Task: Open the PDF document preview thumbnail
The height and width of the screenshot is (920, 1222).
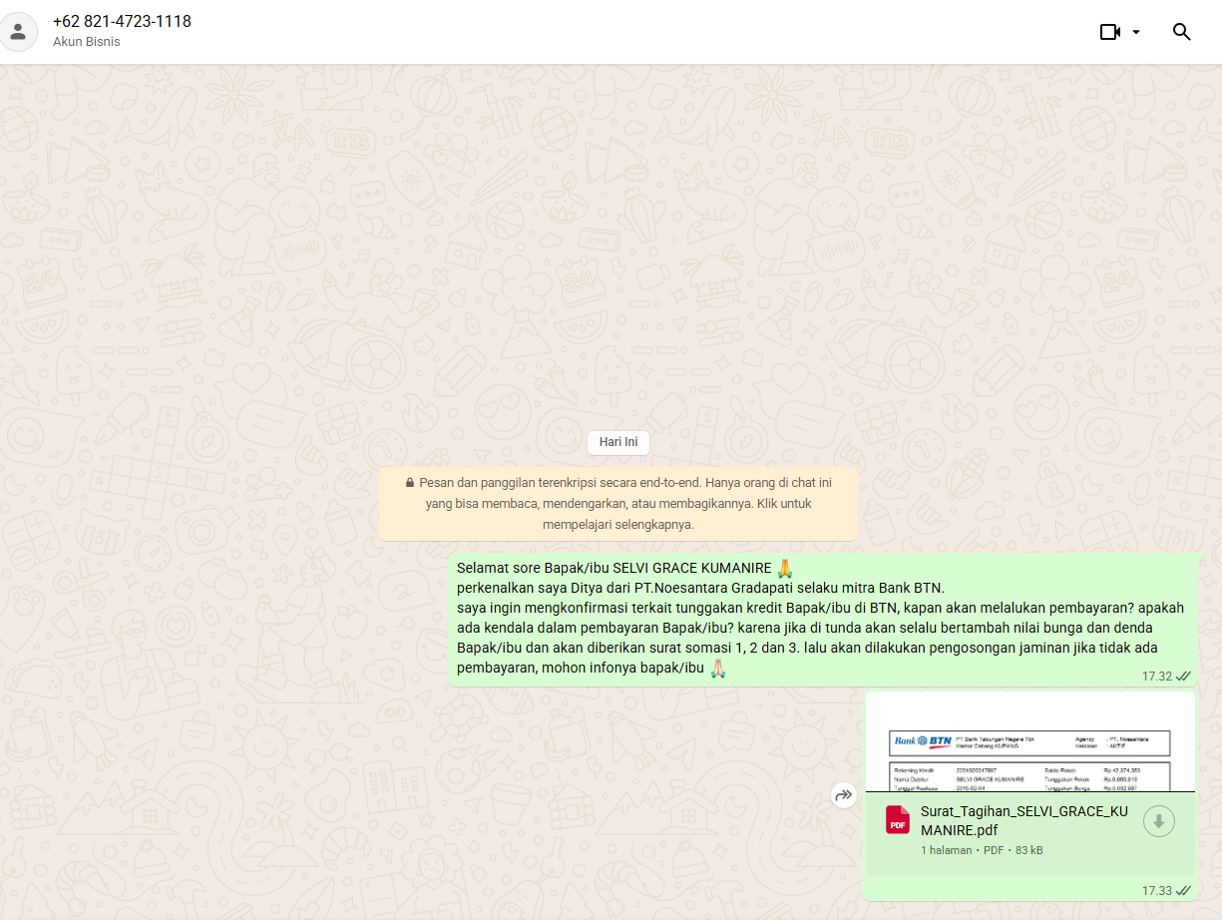Action: pos(1029,743)
